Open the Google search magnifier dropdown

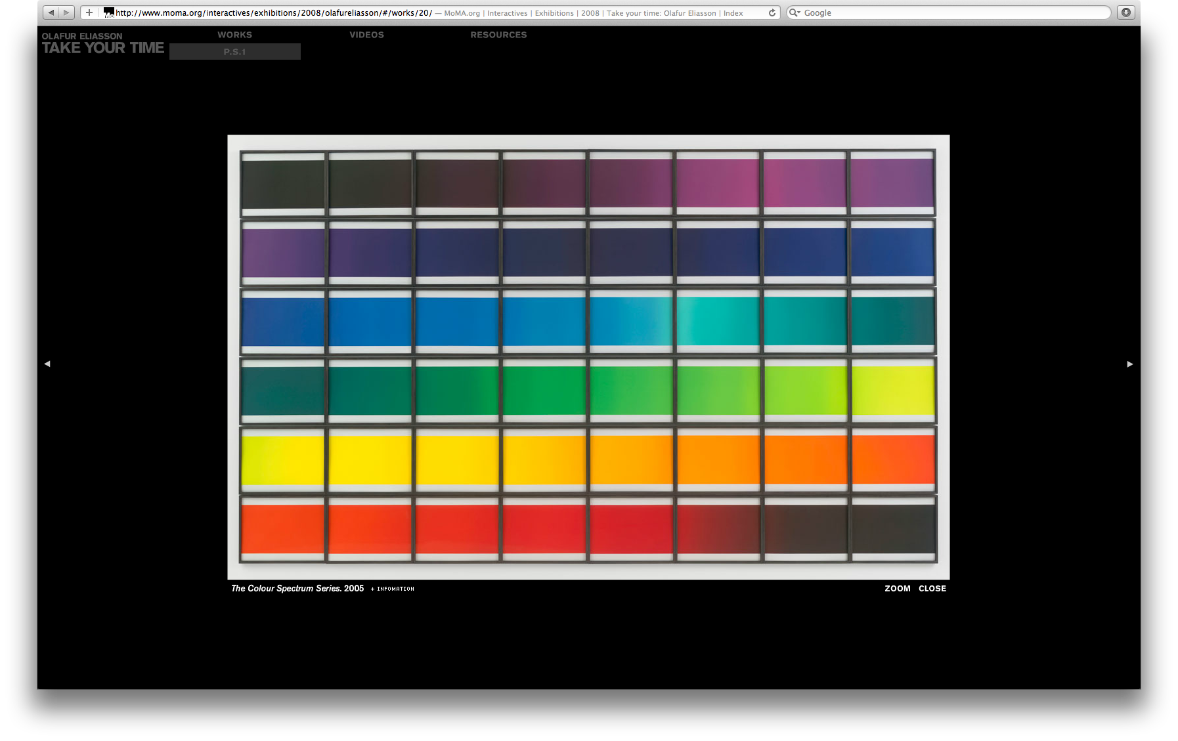(795, 12)
